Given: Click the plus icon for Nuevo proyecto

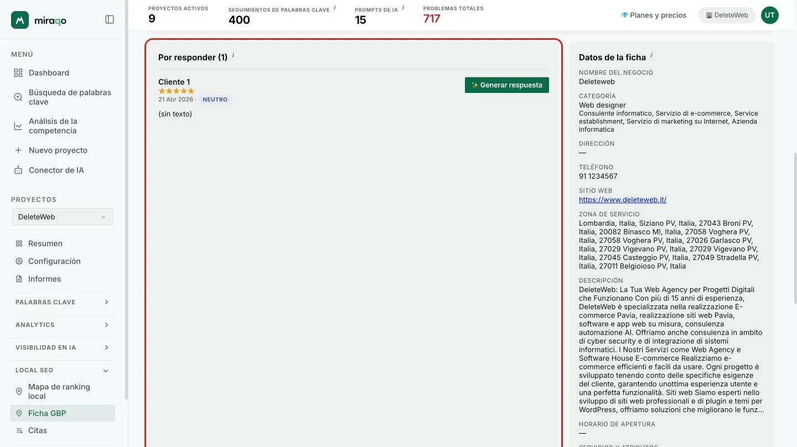Looking at the screenshot, I should point(18,150).
